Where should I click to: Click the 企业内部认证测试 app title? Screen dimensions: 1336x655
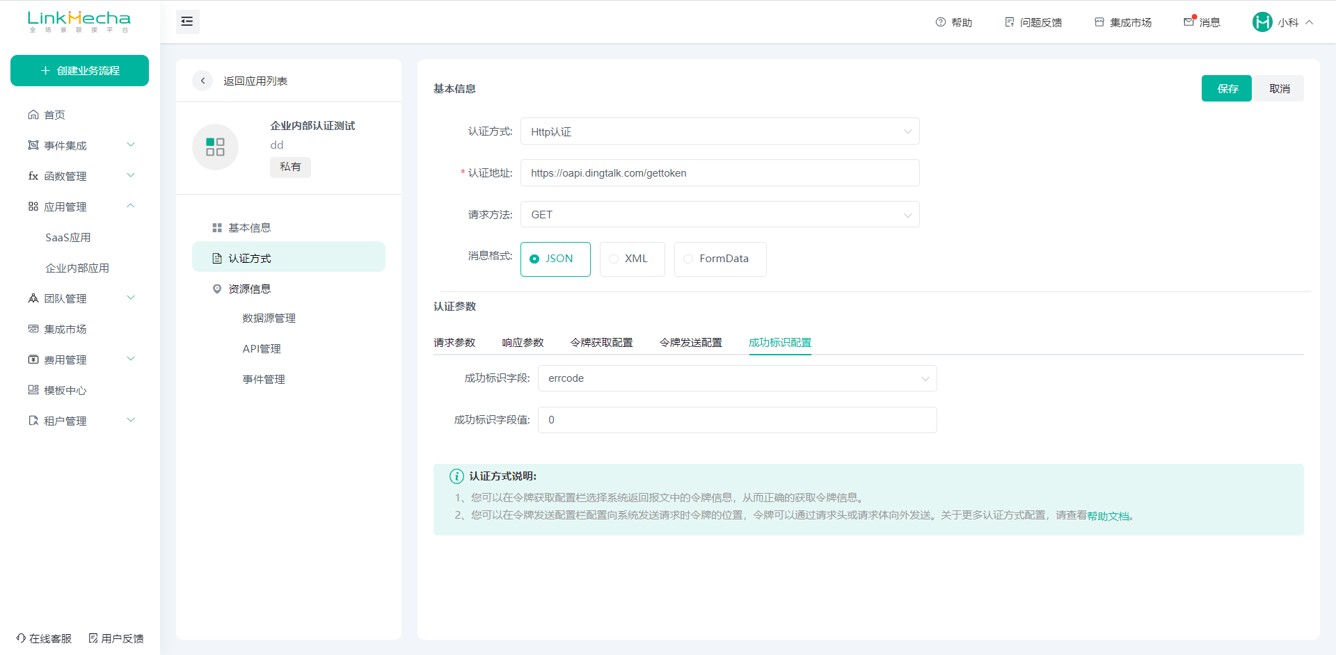click(312, 126)
